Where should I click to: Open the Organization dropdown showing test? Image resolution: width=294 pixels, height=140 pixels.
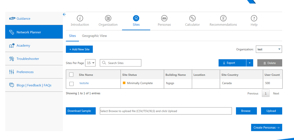[x=269, y=49]
